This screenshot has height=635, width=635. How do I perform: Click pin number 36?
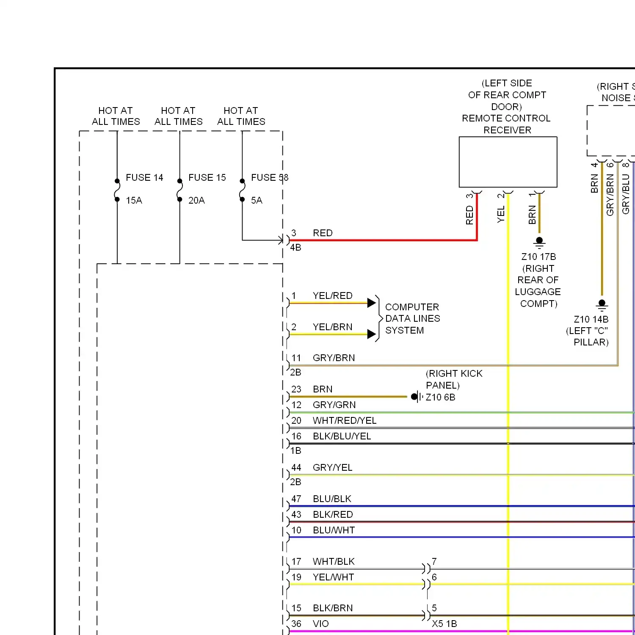[x=296, y=624]
